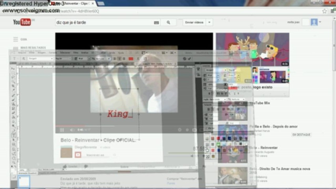Click the red text color swatch
This screenshot has height=189, width=336.
131,59
